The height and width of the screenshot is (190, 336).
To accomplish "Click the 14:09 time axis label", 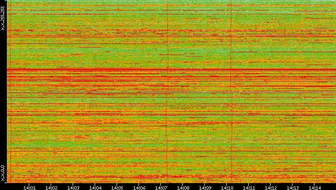I will (x=205, y=188).
